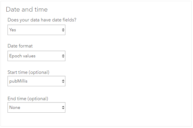This screenshot has width=193, height=128.
Task: Open the Date format dropdown
Action: pos(36,56)
